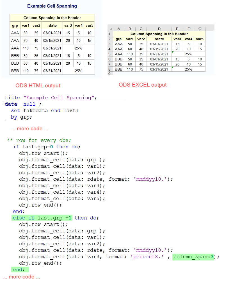Click the 'ODS HTML output' label

[38, 85]
